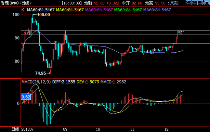Click the blue MA60 legend label
This screenshot has width=210, height=132.
(157, 10)
